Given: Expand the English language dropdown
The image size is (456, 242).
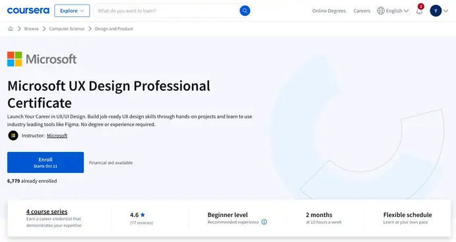Looking at the screenshot, I should (x=397, y=11).
